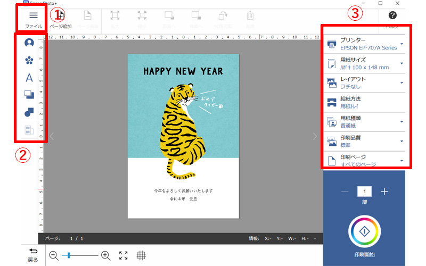The image size is (426, 266).
Task: Click the page indicator 1 / 1
Action: coord(76,238)
